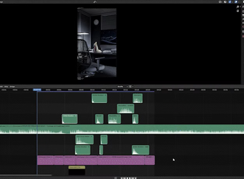The height and width of the screenshot is (179, 244).
Task: Select the narrow green sound strip in the bottom row
Action: click(x=101, y=150)
